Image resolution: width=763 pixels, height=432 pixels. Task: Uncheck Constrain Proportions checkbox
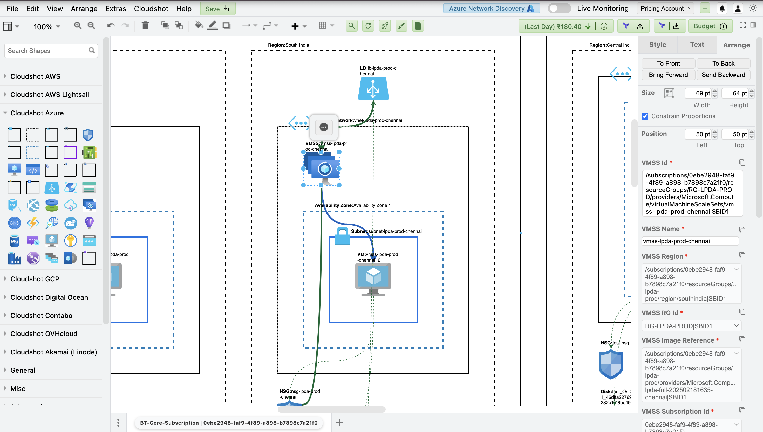pos(645,116)
